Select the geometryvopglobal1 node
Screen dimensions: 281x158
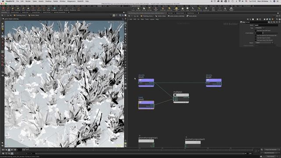coord(146,144)
